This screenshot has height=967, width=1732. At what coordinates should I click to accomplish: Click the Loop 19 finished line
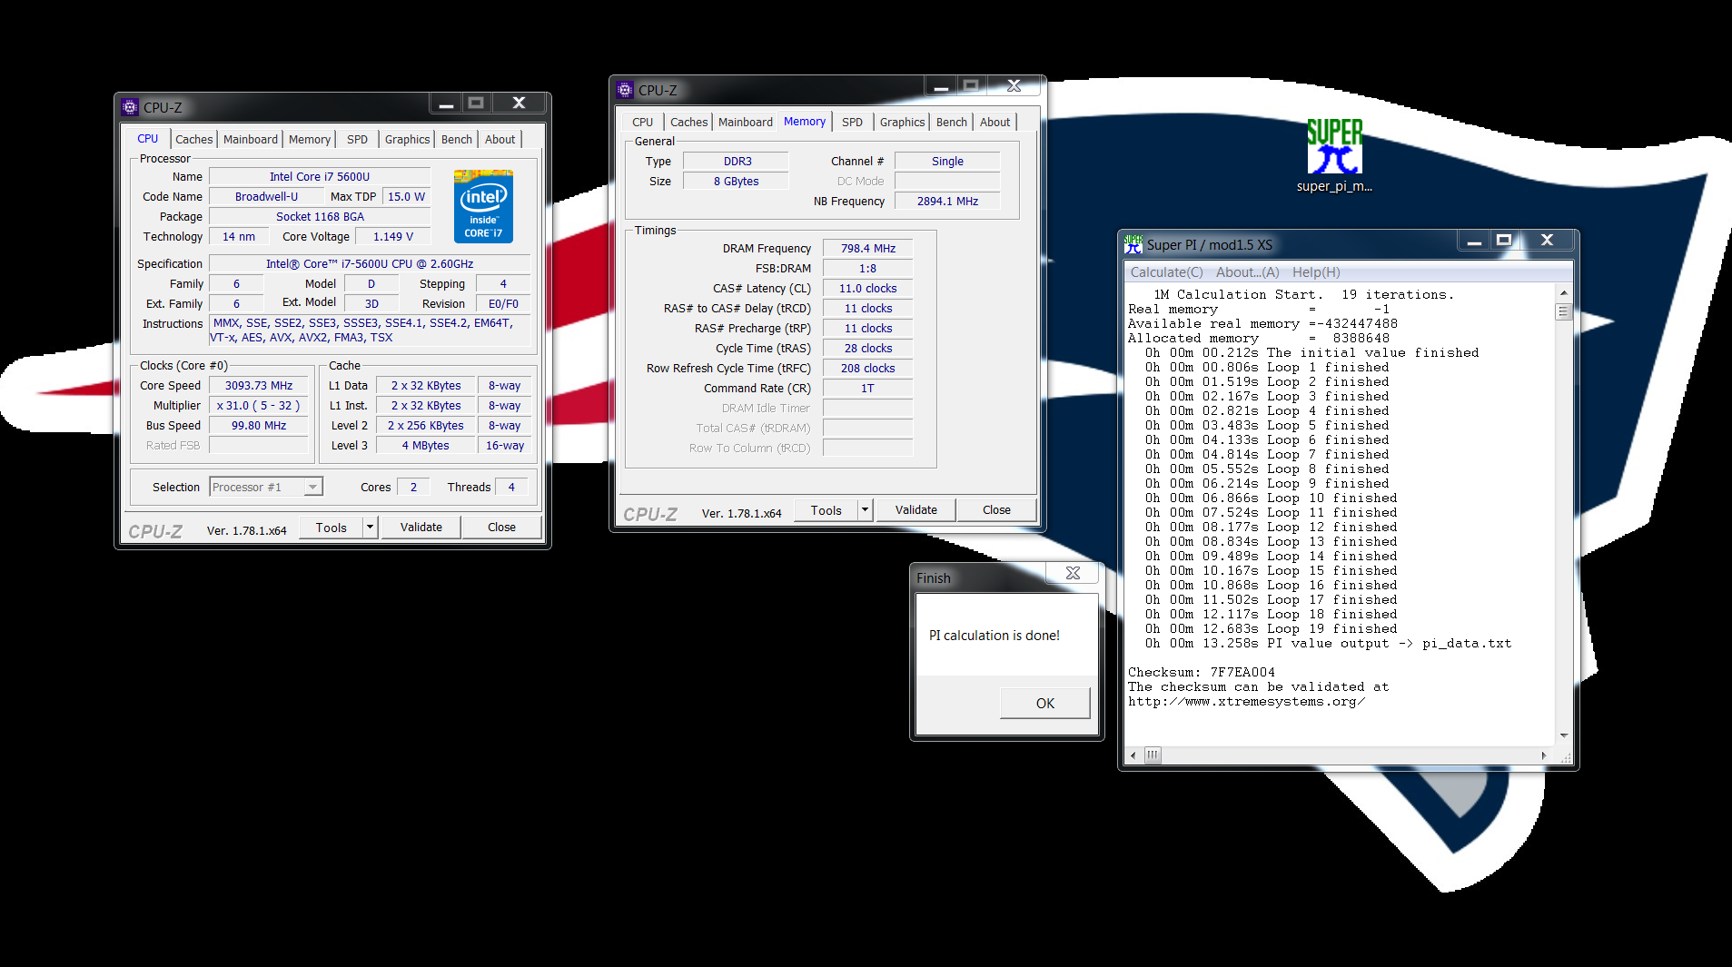click(x=1272, y=629)
